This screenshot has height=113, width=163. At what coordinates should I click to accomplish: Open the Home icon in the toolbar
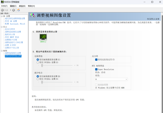tap(18, 10)
